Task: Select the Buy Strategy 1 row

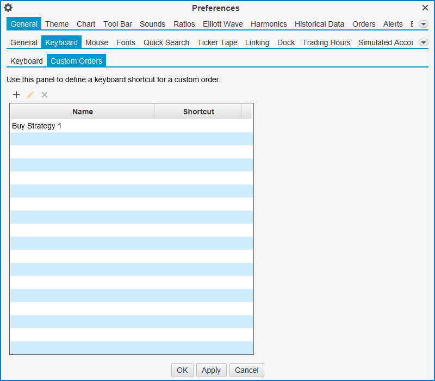Action: coord(82,126)
